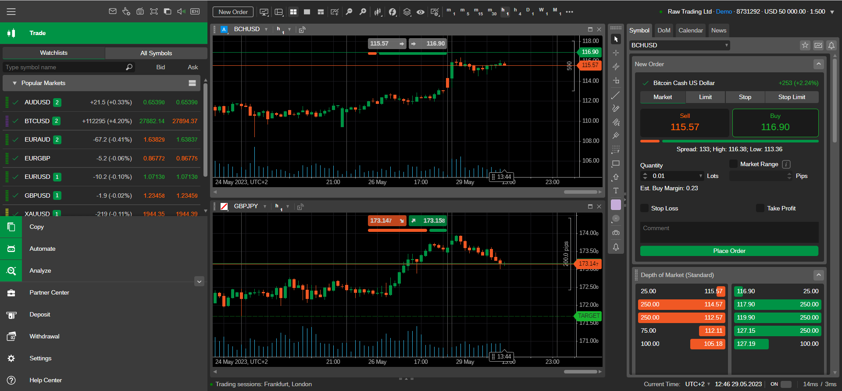This screenshot has height=391, width=842.
Task: Click the symbol name search field
Action: (64, 67)
